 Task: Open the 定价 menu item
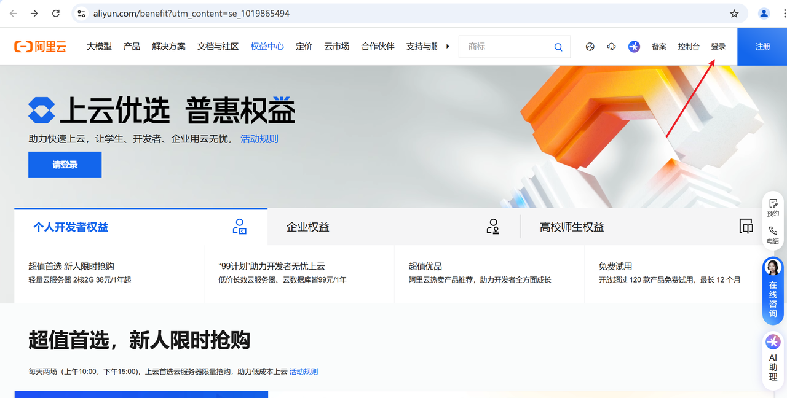click(304, 47)
